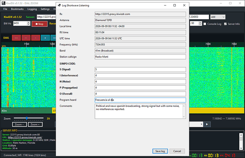Open the Bookmarks menu
This screenshot has width=245, height=158.
tap(17, 9)
